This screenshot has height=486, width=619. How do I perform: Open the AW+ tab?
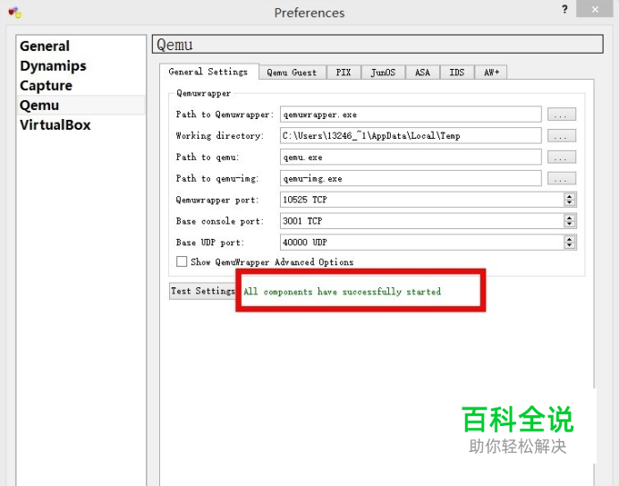coord(491,72)
